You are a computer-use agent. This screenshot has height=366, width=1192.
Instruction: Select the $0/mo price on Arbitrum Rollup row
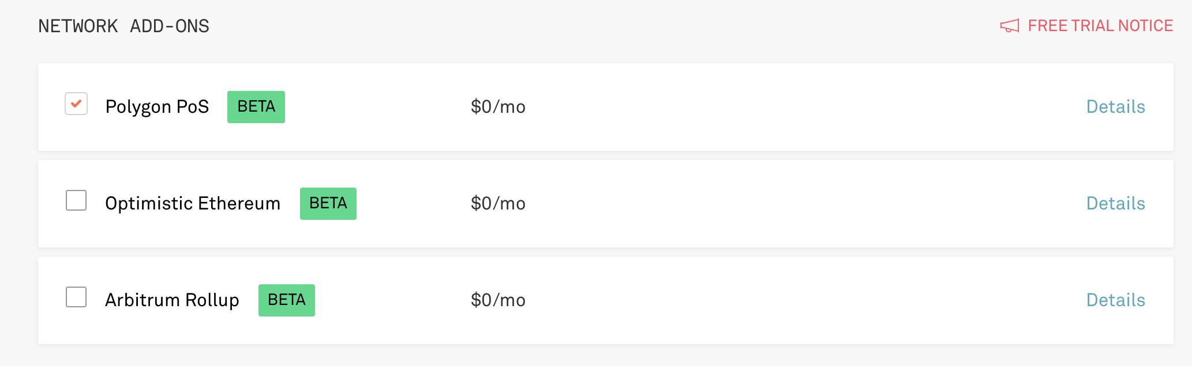(x=498, y=300)
